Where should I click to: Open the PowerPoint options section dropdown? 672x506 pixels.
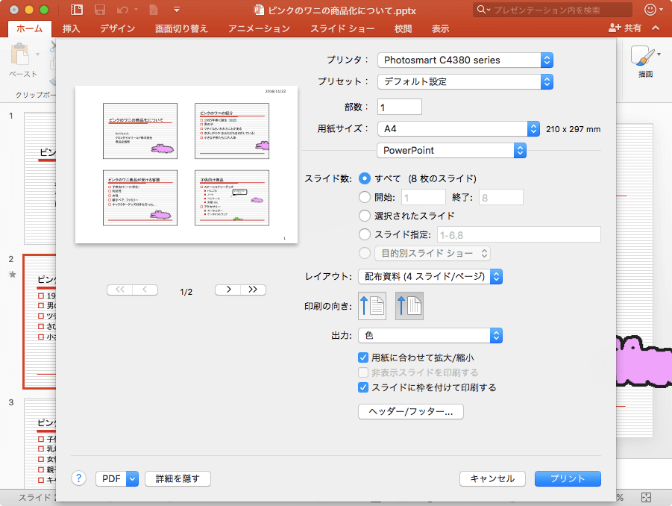click(x=451, y=151)
